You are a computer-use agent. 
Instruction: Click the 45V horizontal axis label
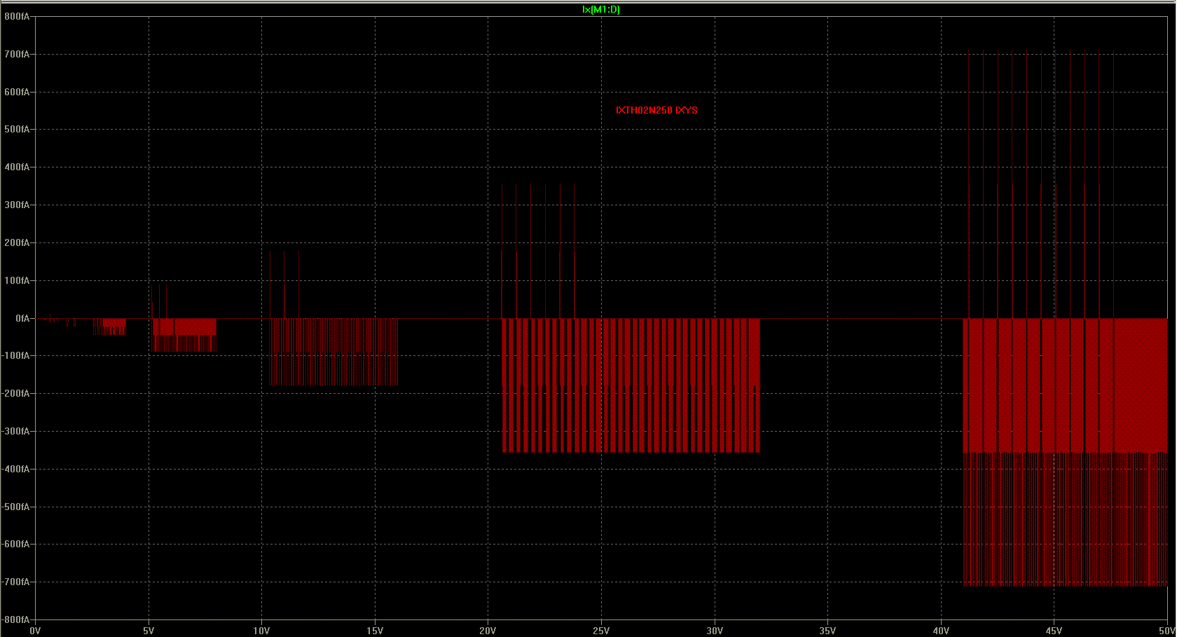point(1054,631)
